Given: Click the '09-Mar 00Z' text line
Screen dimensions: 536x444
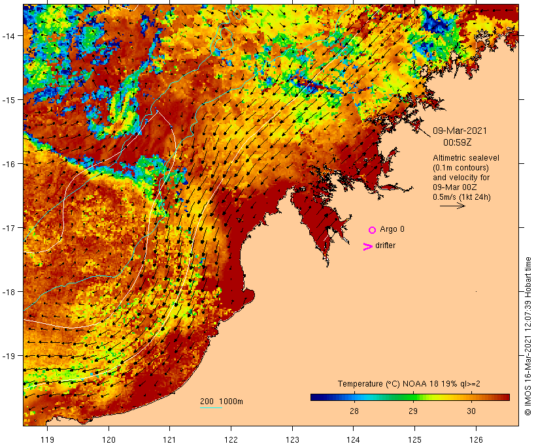Looking at the screenshot, I should [455, 187].
